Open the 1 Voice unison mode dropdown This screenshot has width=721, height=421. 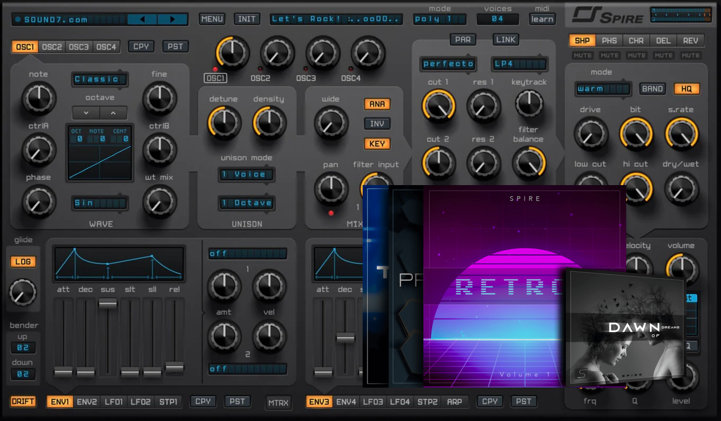pyautogui.click(x=247, y=175)
